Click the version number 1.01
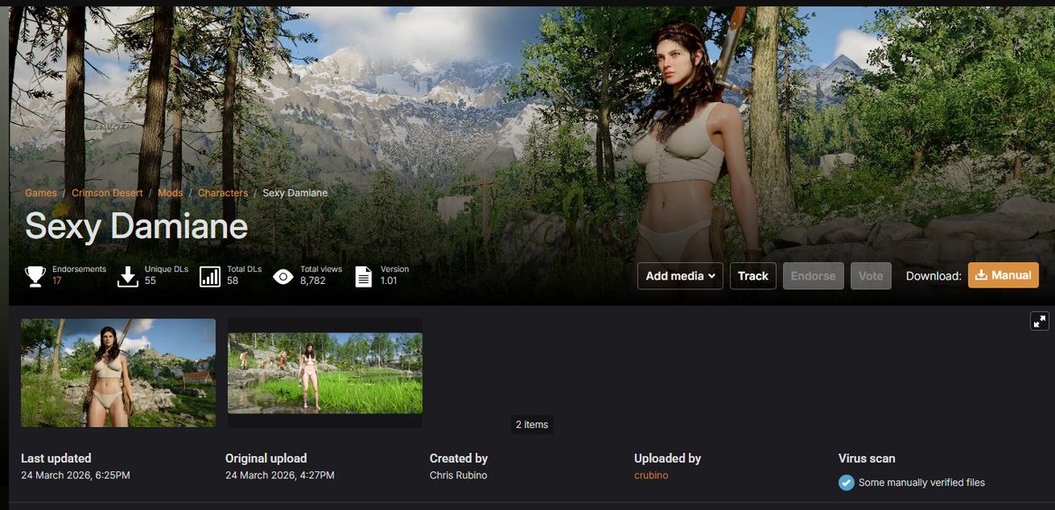Screen dimensions: 1055x510 click(389, 280)
